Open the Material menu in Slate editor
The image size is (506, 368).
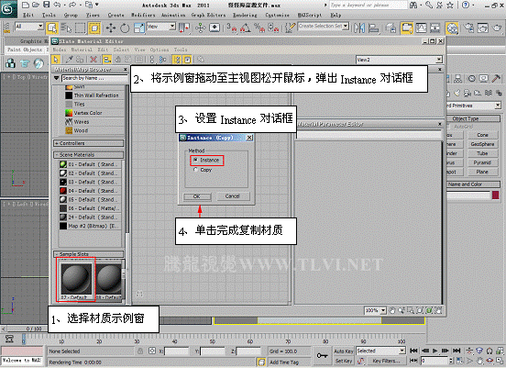82,50
